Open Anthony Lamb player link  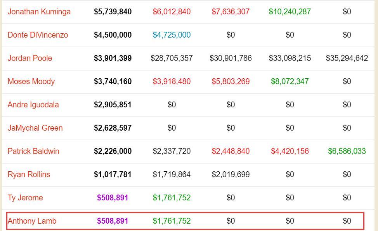coord(32,221)
